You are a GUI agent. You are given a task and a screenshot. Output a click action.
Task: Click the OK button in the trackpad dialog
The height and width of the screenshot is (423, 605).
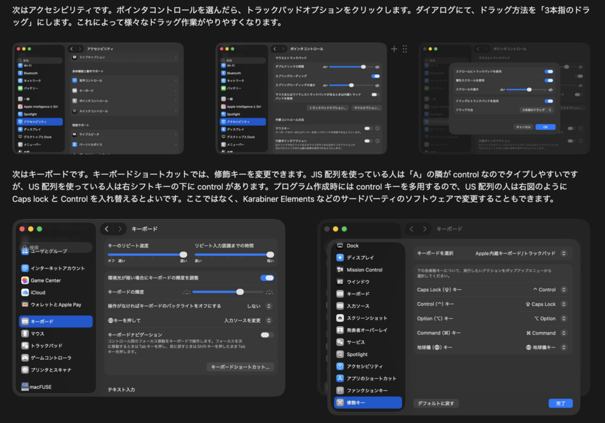[545, 126]
